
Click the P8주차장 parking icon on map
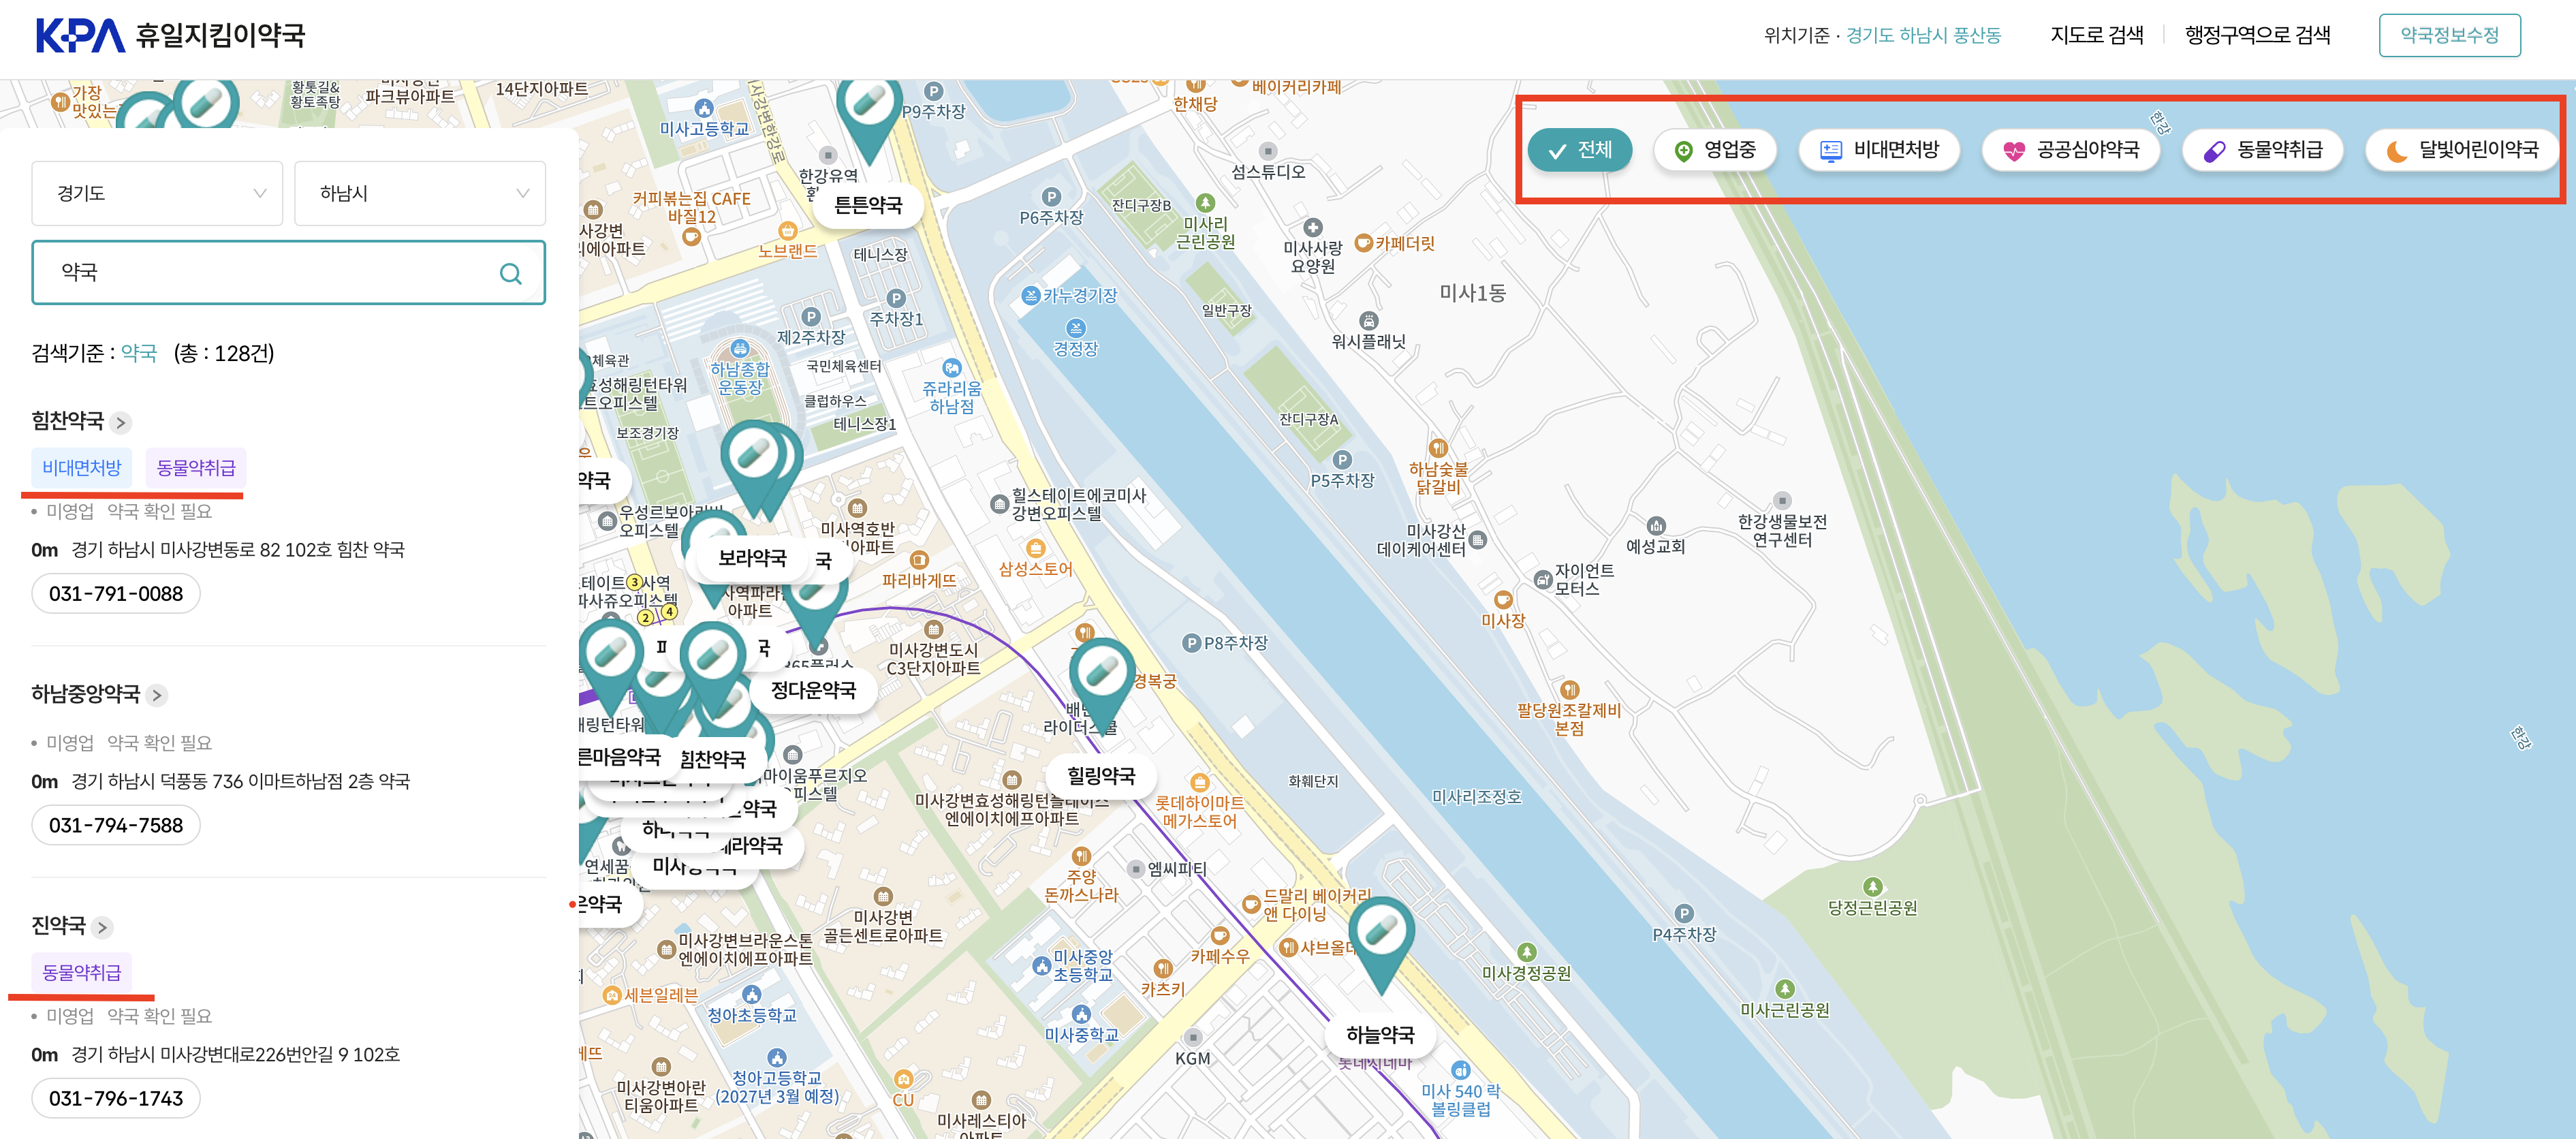click(x=1191, y=644)
